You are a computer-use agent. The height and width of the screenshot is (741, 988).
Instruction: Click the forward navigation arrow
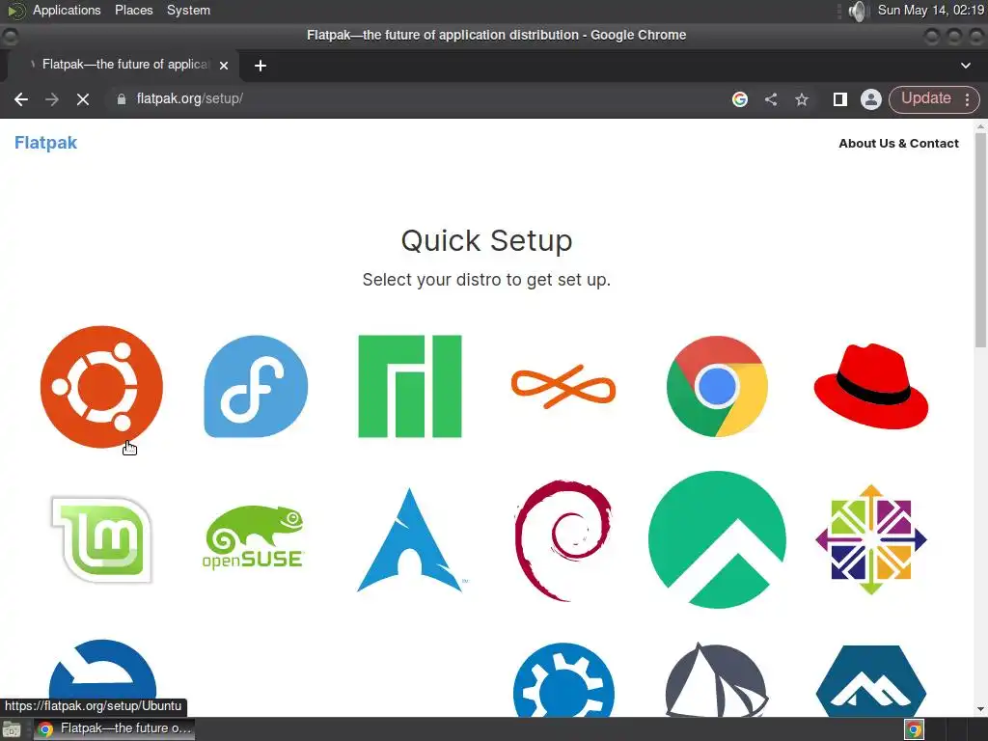[52, 99]
